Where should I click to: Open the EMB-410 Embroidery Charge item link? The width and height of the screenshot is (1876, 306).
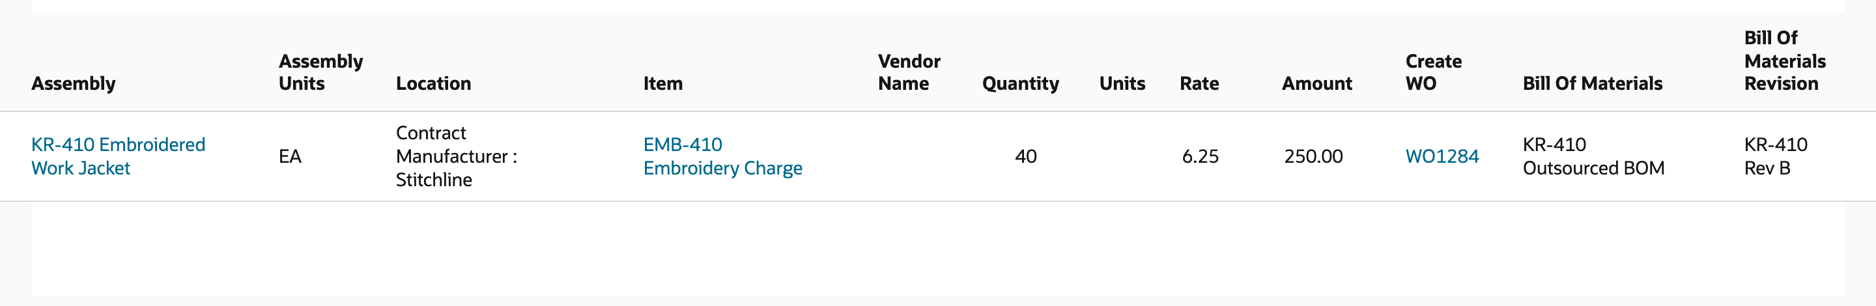[x=722, y=156]
